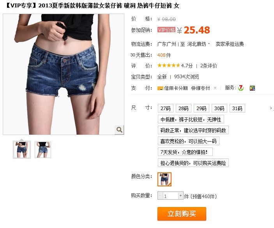Select the denim shorts color swatch
The height and width of the screenshot is (228, 274).
tap(164, 179)
